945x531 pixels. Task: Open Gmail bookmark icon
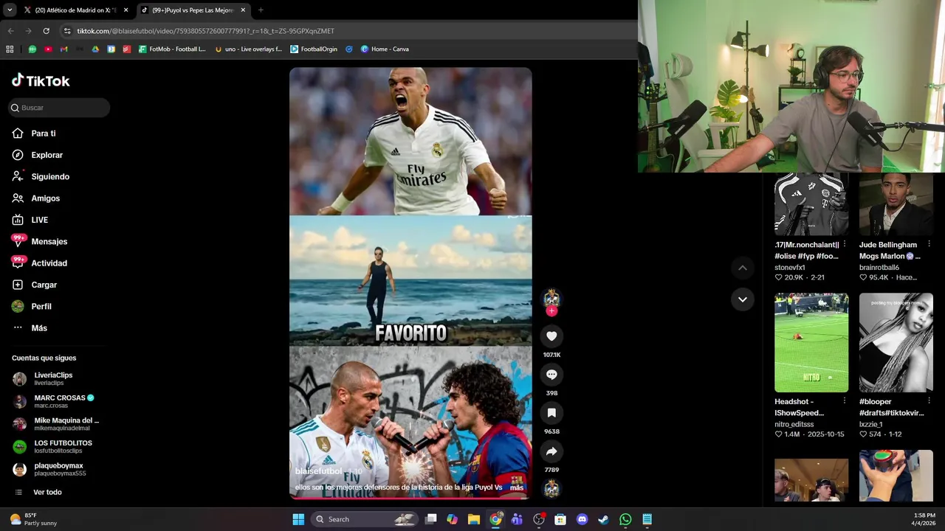click(x=63, y=49)
